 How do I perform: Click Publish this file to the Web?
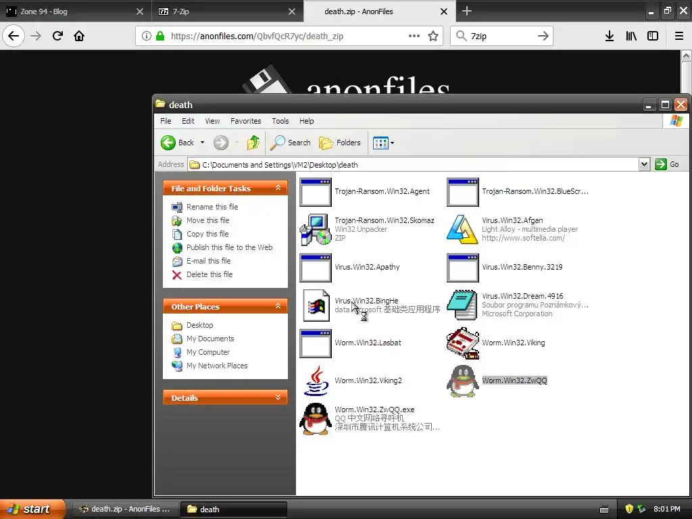point(229,247)
